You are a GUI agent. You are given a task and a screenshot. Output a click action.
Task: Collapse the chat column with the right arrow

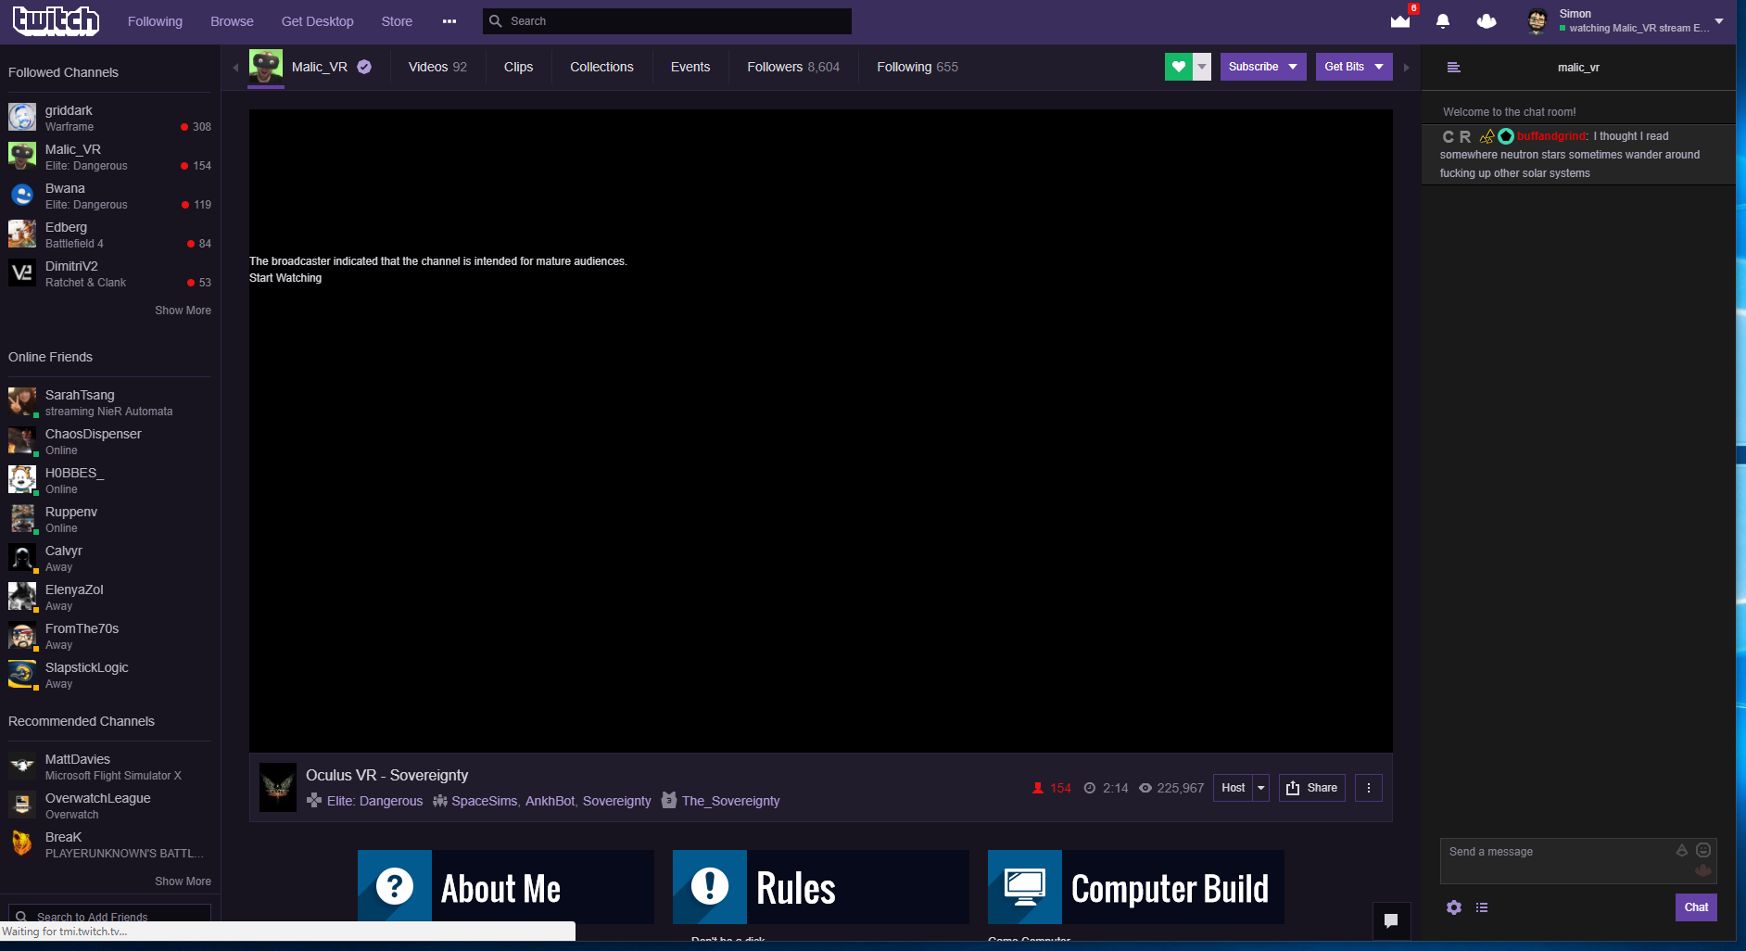[1406, 68]
